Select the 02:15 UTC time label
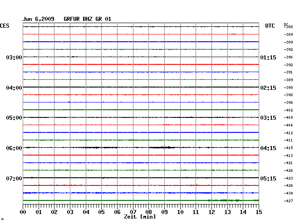 point(268,88)
